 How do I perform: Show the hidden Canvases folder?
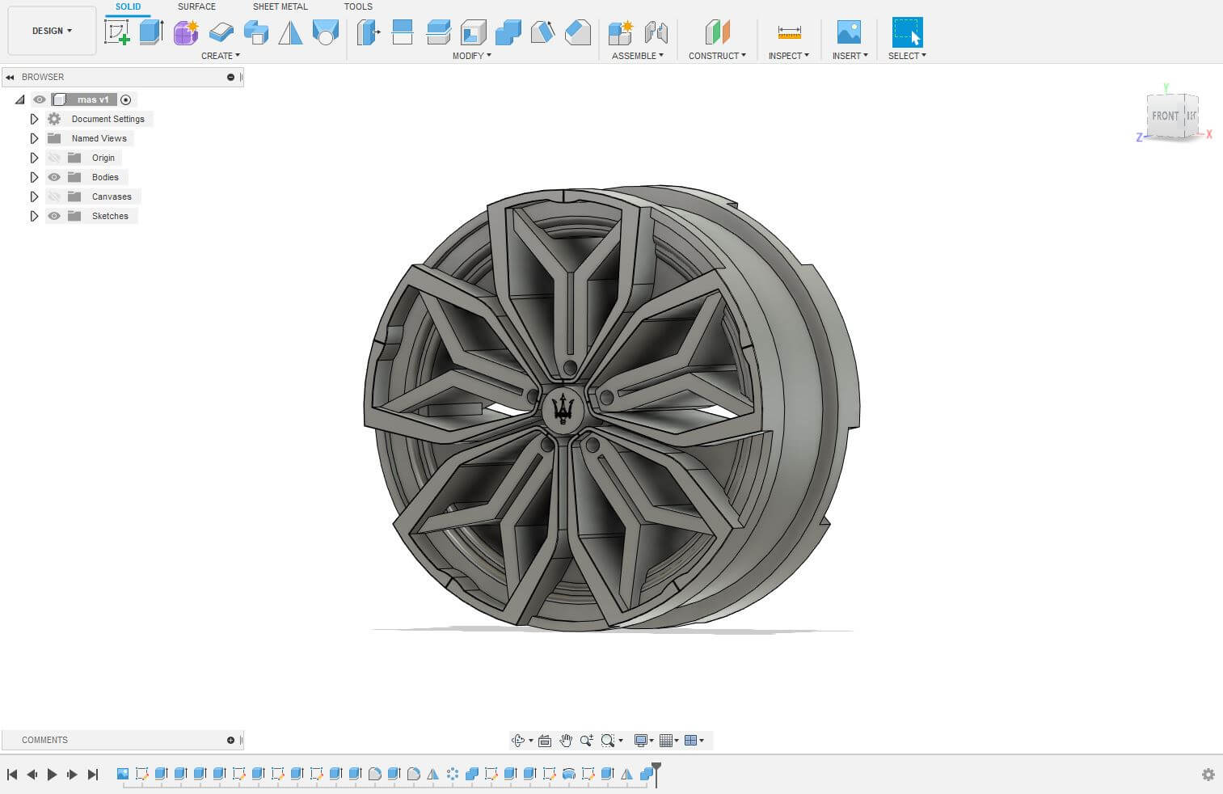click(x=54, y=196)
